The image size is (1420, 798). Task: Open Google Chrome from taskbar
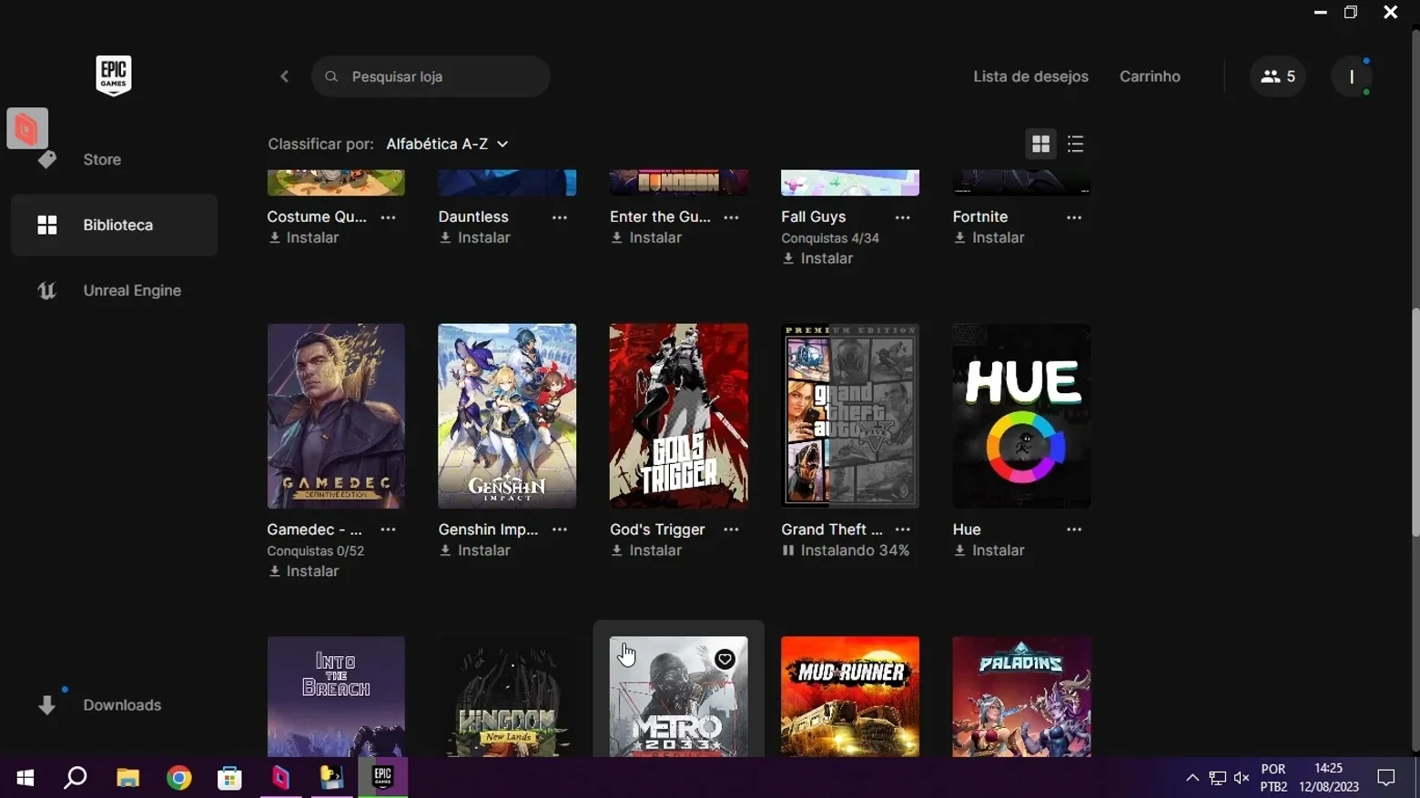pos(178,778)
